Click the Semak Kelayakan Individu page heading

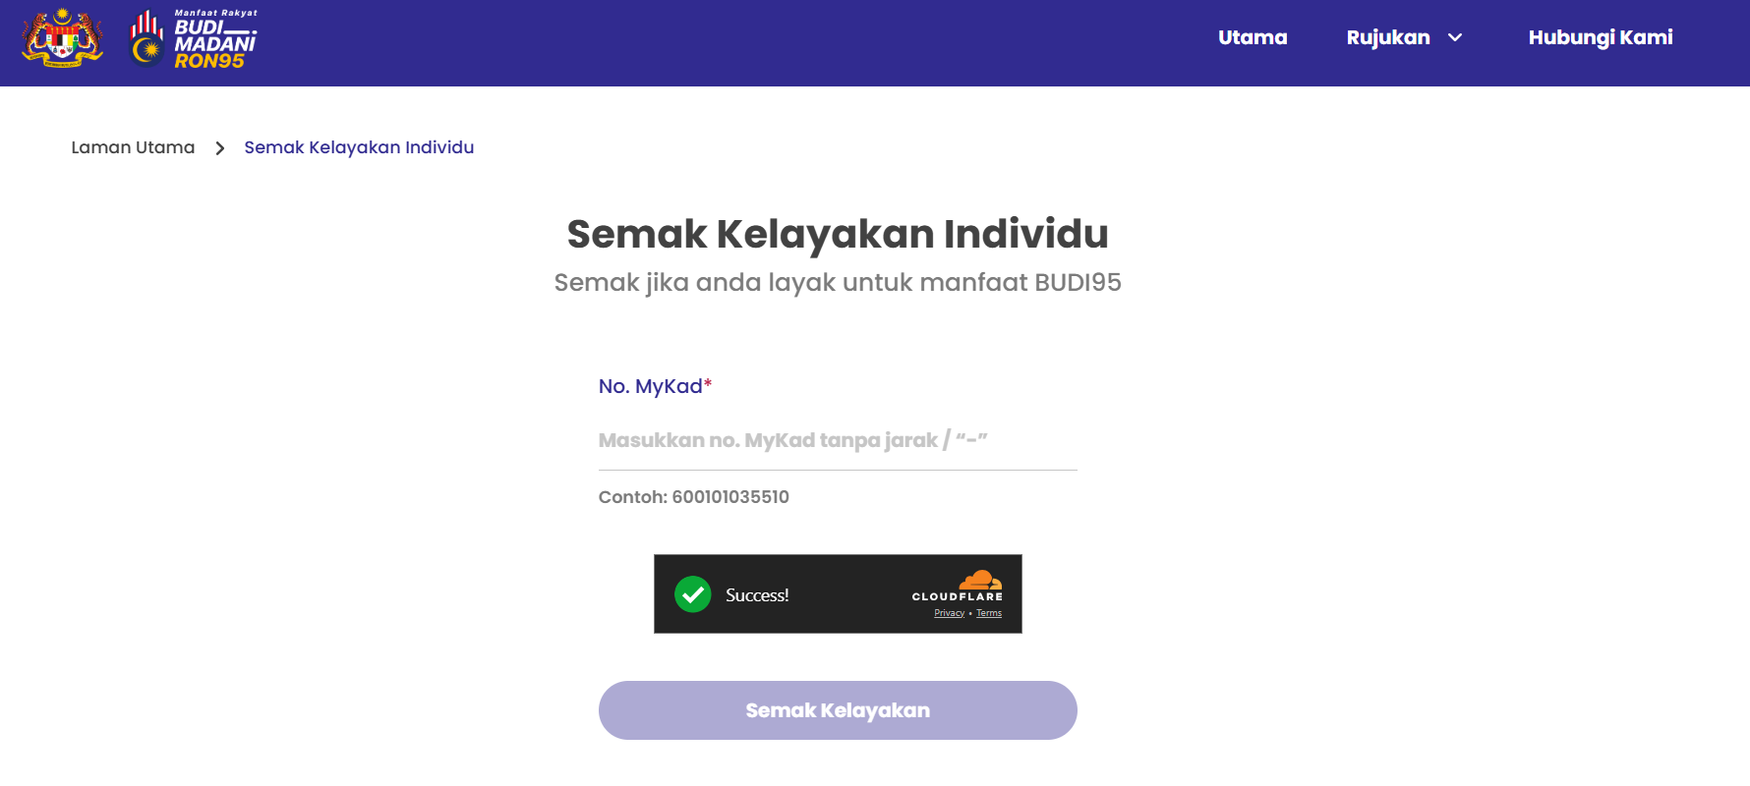tap(838, 234)
